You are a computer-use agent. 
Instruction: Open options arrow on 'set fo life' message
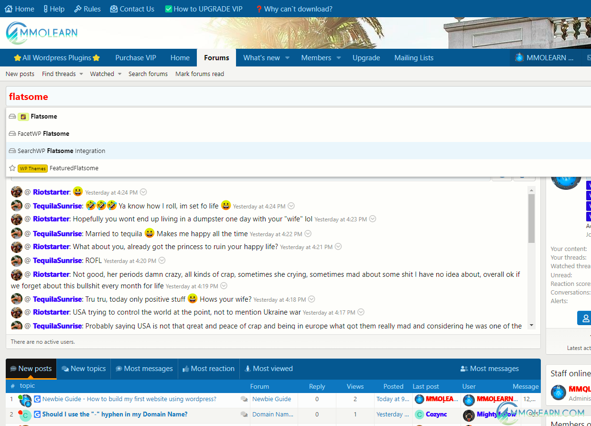[291, 206]
